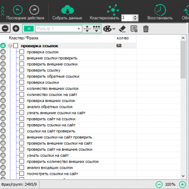Click the trash delete icon
Screen dimensions: 189x189
[x=146, y=29]
